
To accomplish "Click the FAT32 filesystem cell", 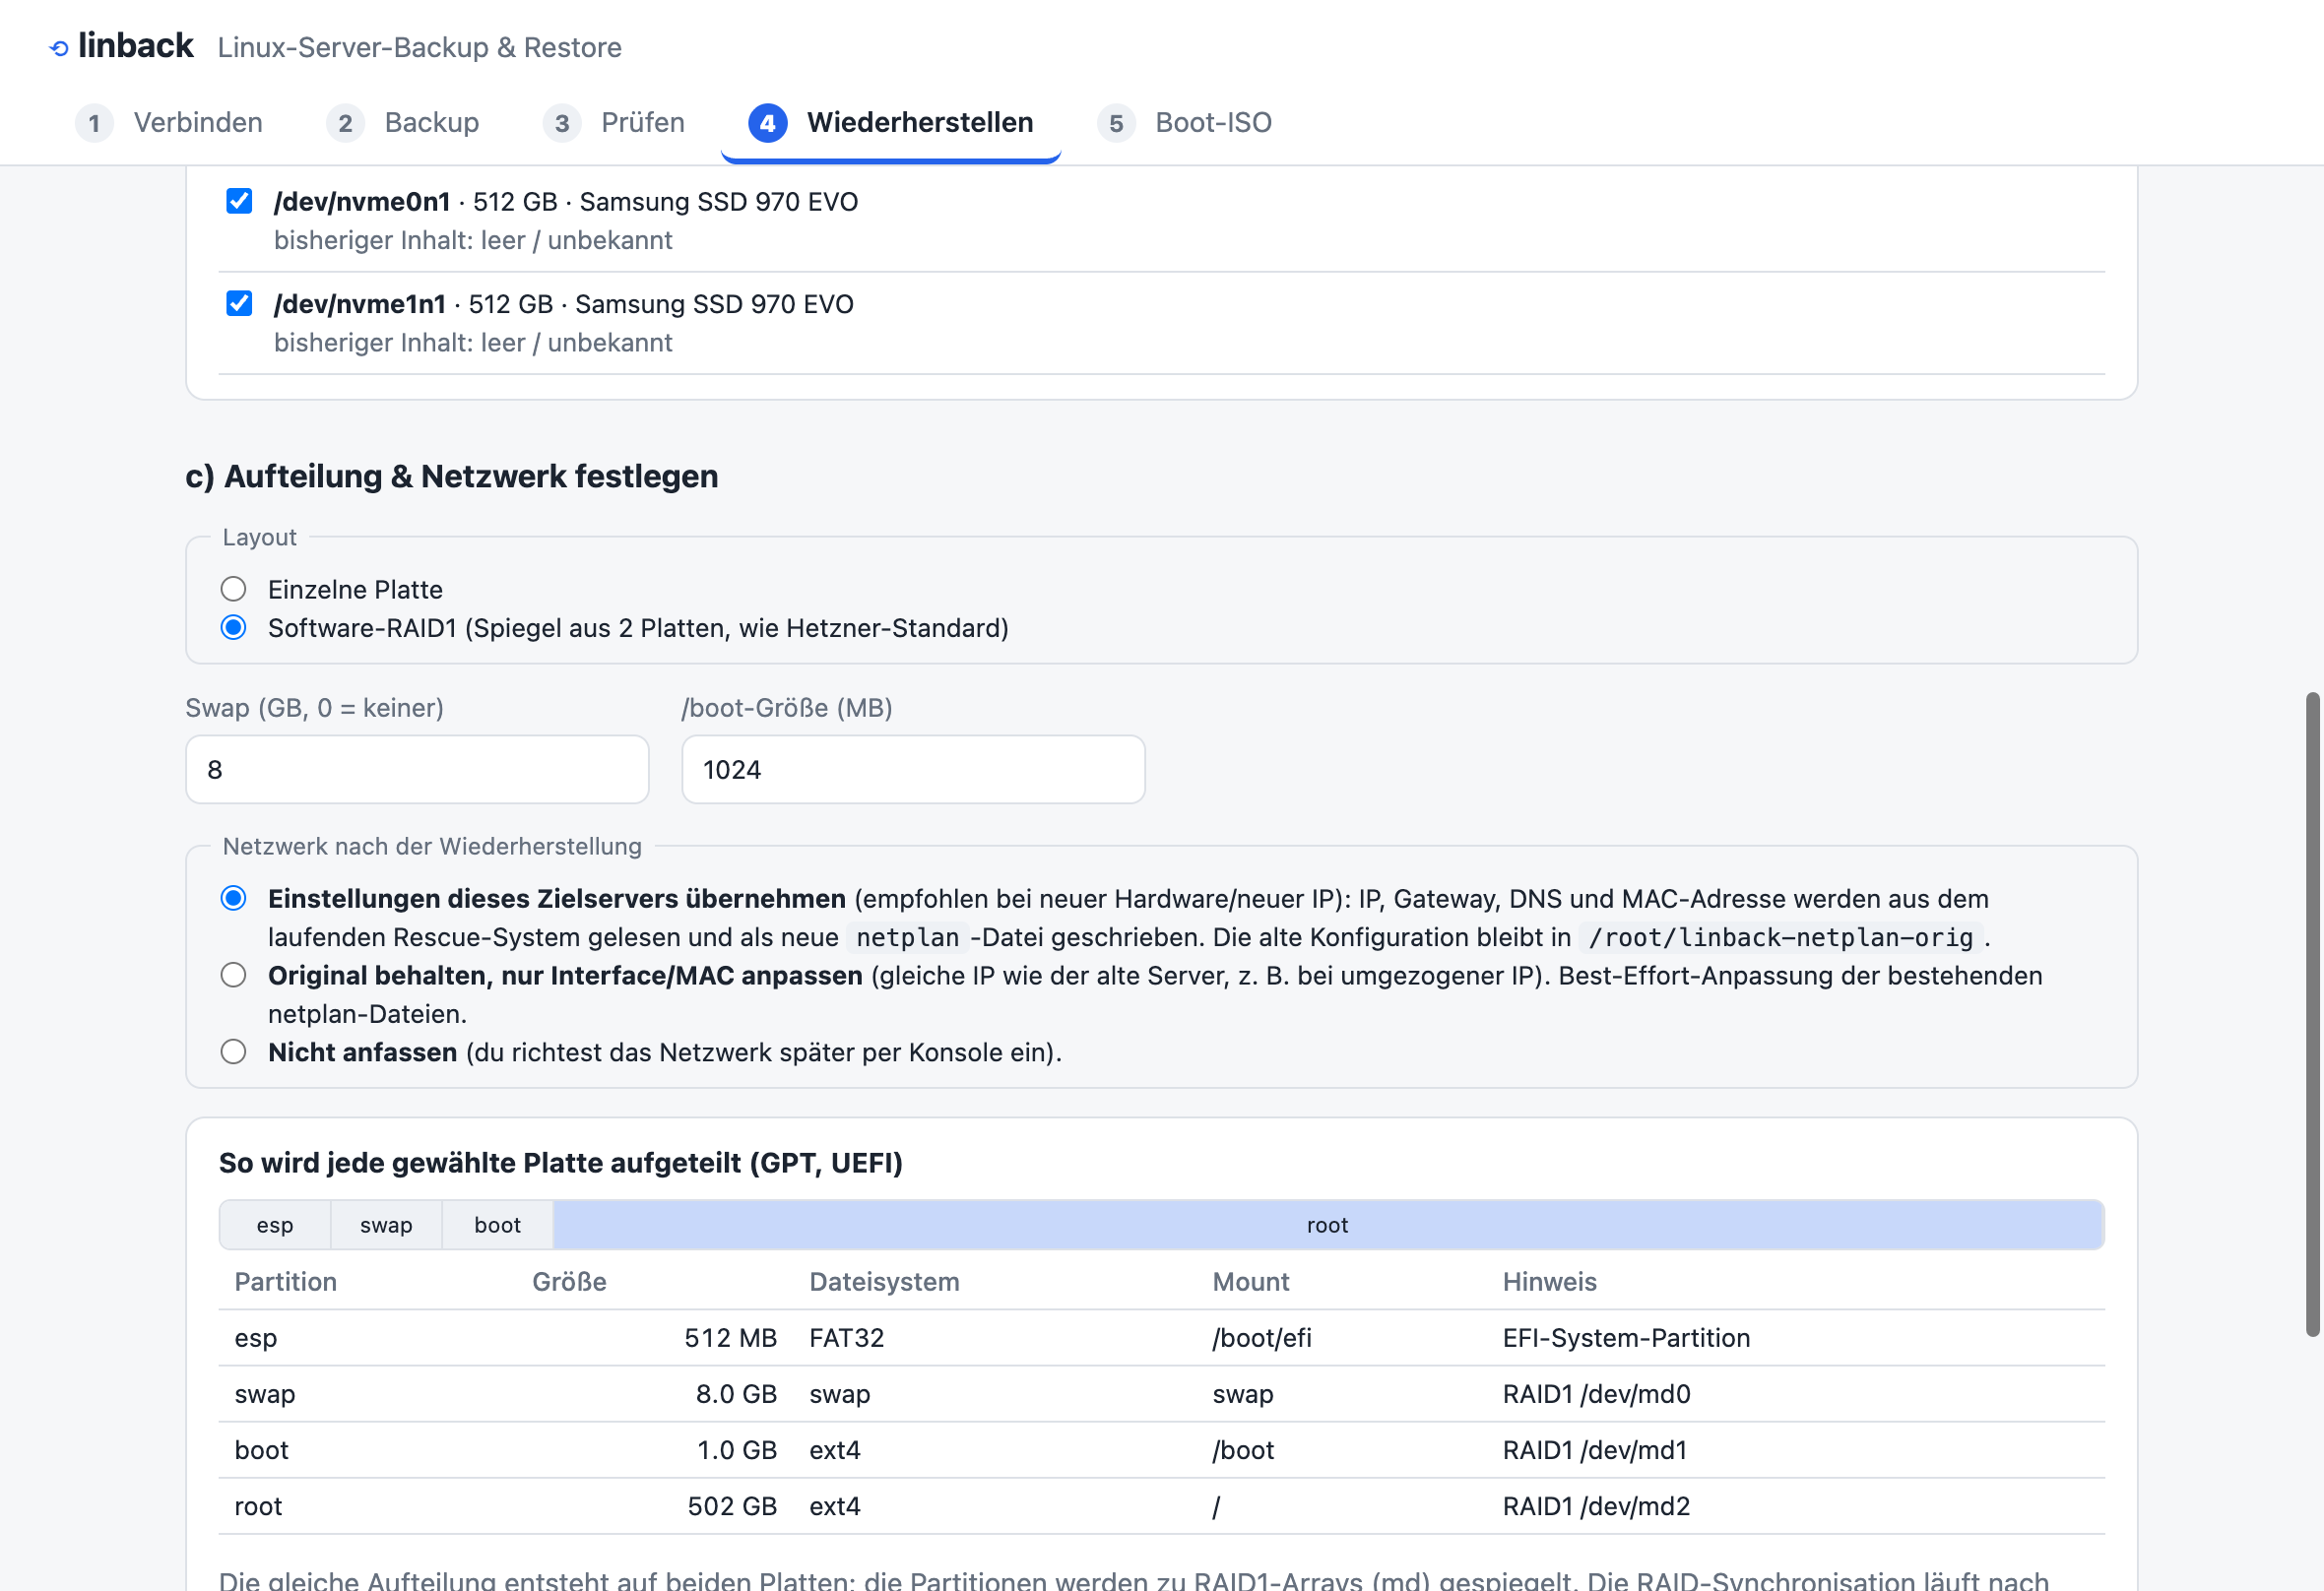I will 846,1338.
